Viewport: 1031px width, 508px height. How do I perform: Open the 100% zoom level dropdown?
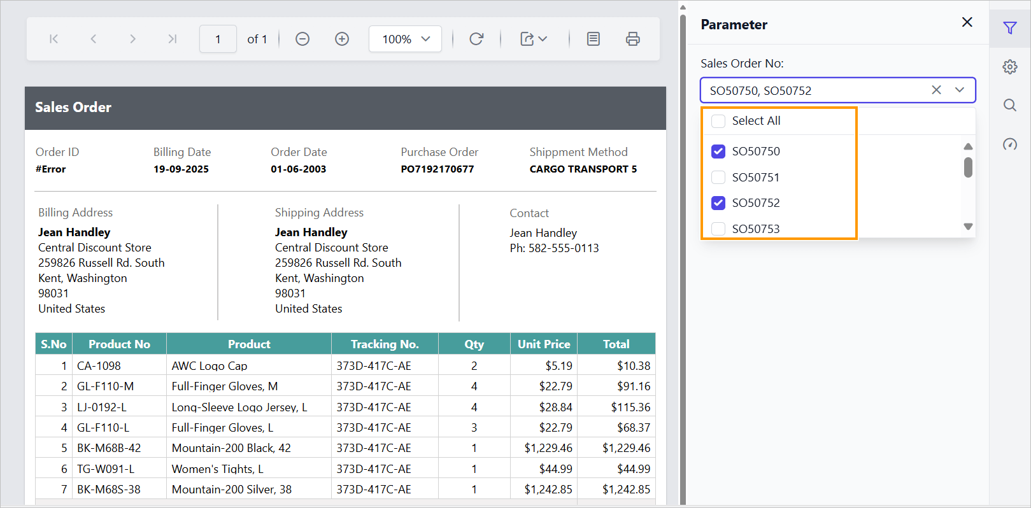[x=405, y=39]
